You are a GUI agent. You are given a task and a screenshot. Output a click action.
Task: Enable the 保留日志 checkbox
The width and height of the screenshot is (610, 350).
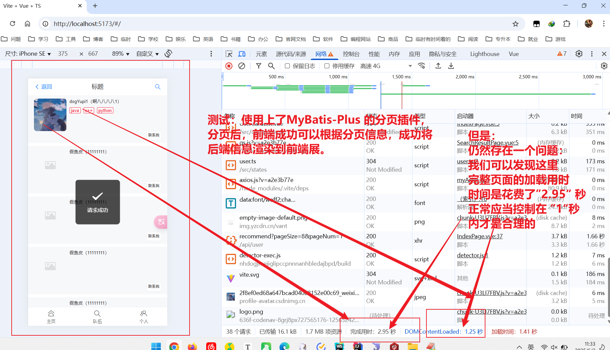click(288, 66)
